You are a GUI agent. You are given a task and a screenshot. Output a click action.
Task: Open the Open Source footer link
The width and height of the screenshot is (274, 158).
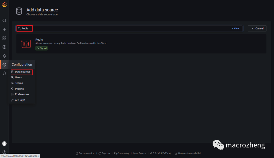(x=139, y=153)
